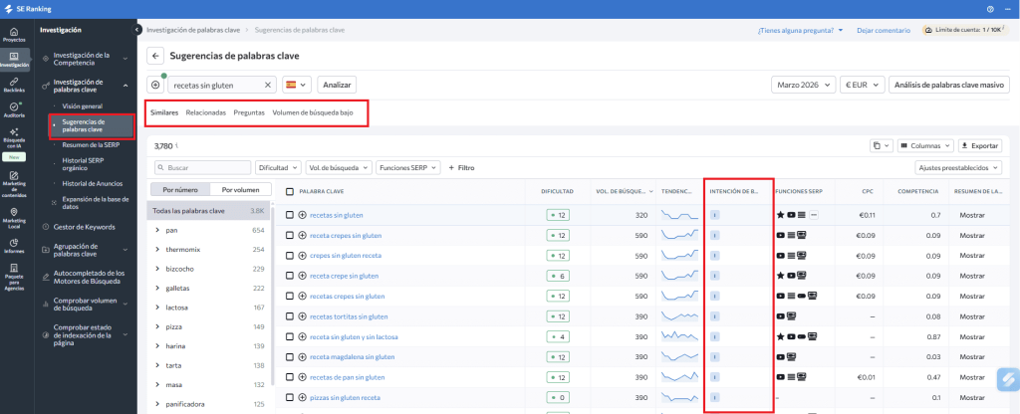Click the back arrow beside page title
The image size is (1020, 414).
(155, 57)
